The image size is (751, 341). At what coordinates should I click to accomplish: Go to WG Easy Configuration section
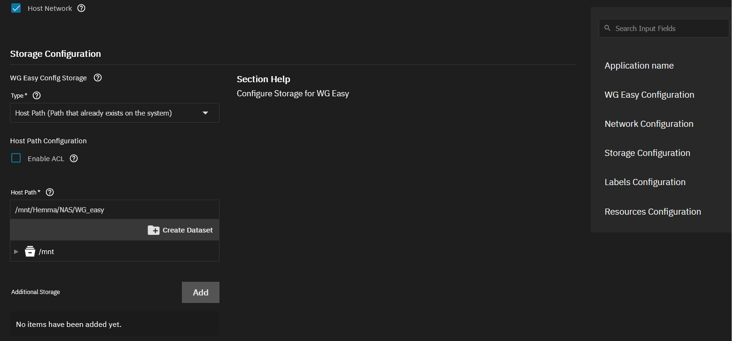click(649, 95)
